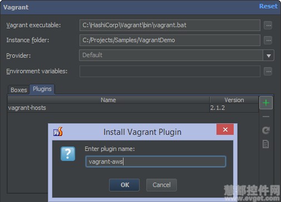Click the Version column header
Image resolution: width=281 pixels, height=202 pixels.
(x=234, y=100)
